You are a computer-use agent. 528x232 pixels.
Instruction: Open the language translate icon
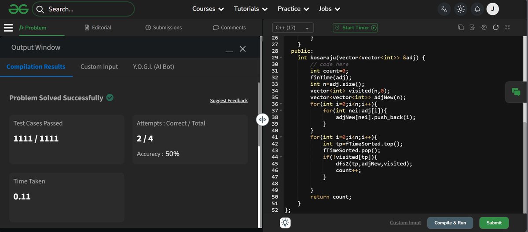pos(444,9)
